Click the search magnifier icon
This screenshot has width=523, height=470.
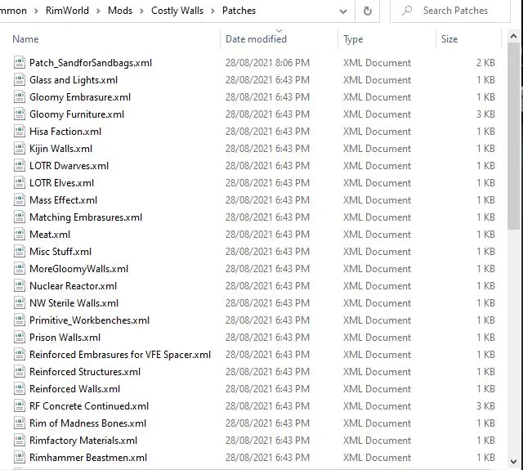pyautogui.click(x=406, y=11)
